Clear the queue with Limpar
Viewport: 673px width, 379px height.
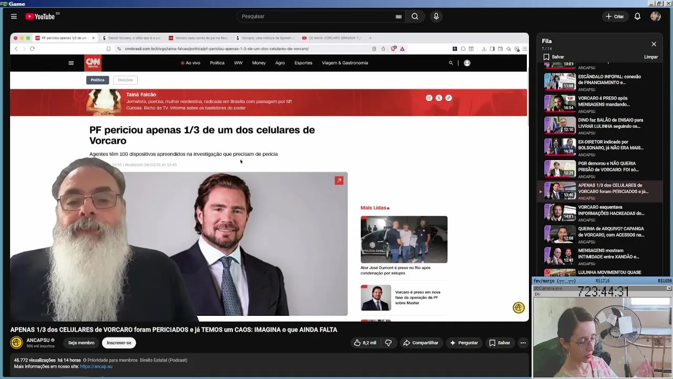point(651,57)
